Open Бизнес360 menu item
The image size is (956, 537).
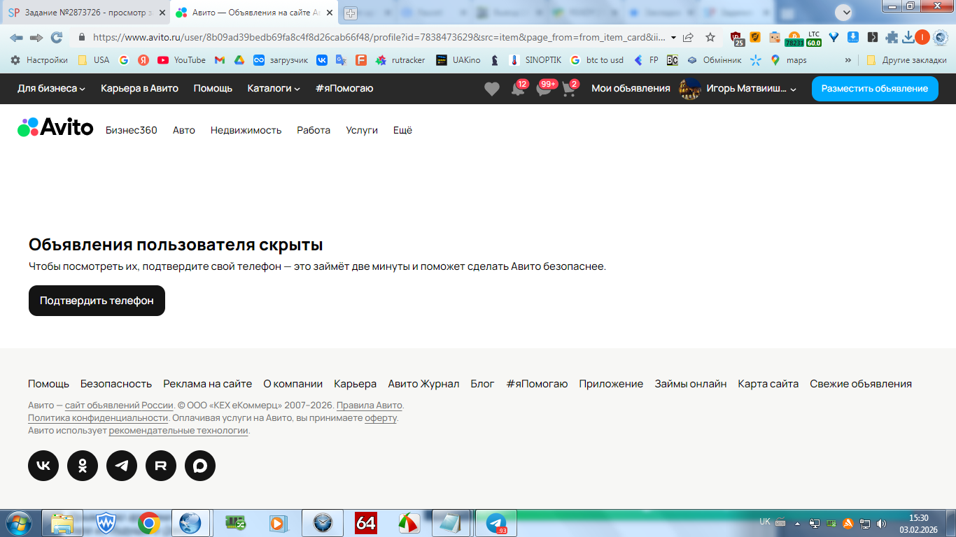pyautogui.click(x=132, y=130)
